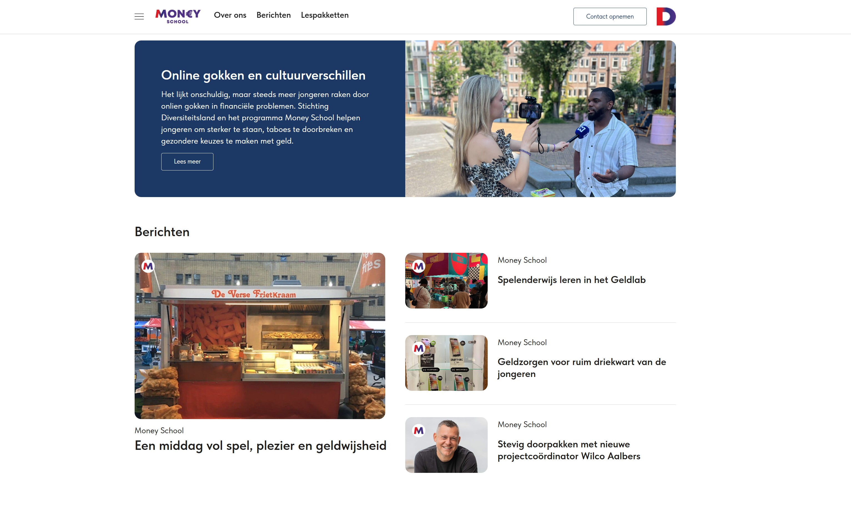Open Geldzorgen voor ruim driekwart article
Image resolution: width=851 pixels, height=505 pixels.
pyautogui.click(x=581, y=368)
